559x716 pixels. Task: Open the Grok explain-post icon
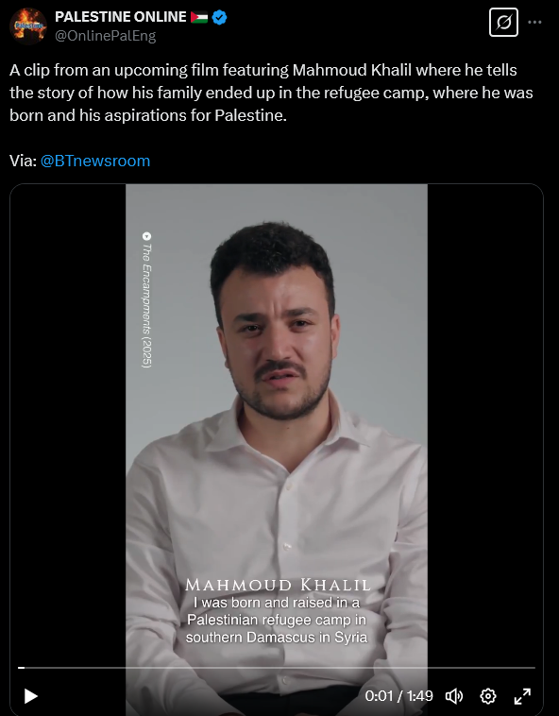tap(503, 22)
